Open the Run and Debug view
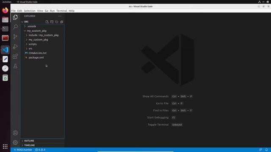The image size is (271, 152). pyautogui.click(x=15, y=46)
